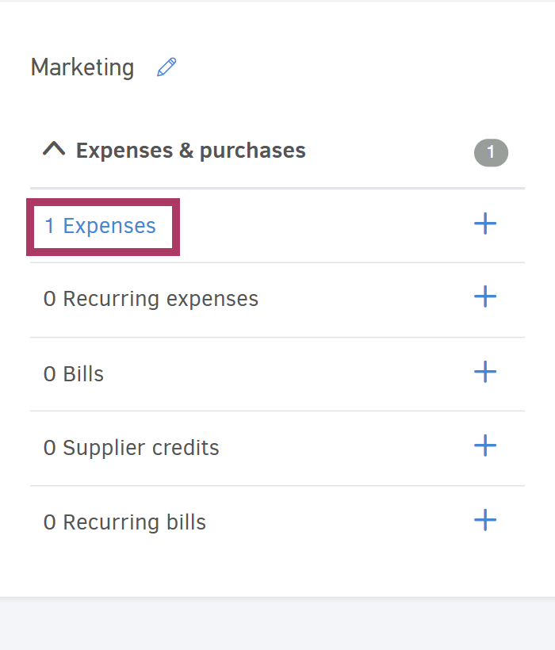Click the count badge showing 1
Viewport: 555px width, 650px height.
[491, 152]
